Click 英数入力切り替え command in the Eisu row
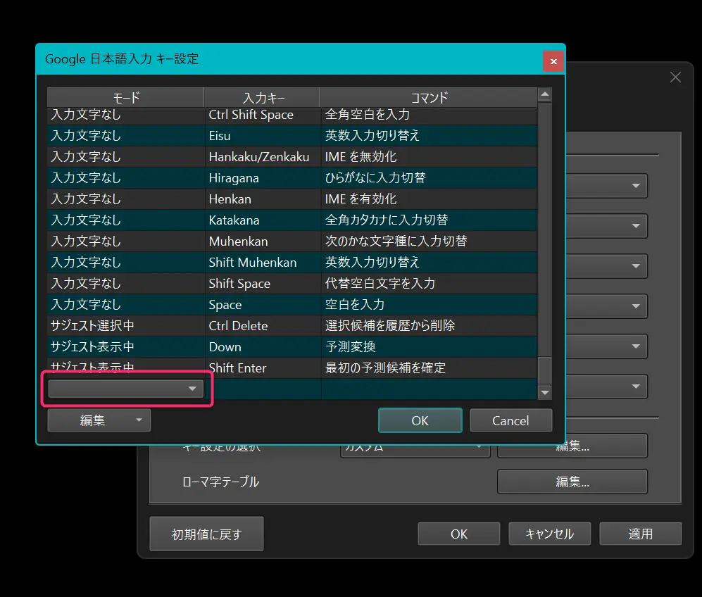This screenshot has height=597, width=702. click(429, 136)
